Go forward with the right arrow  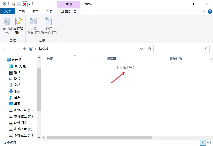tap(13, 49)
